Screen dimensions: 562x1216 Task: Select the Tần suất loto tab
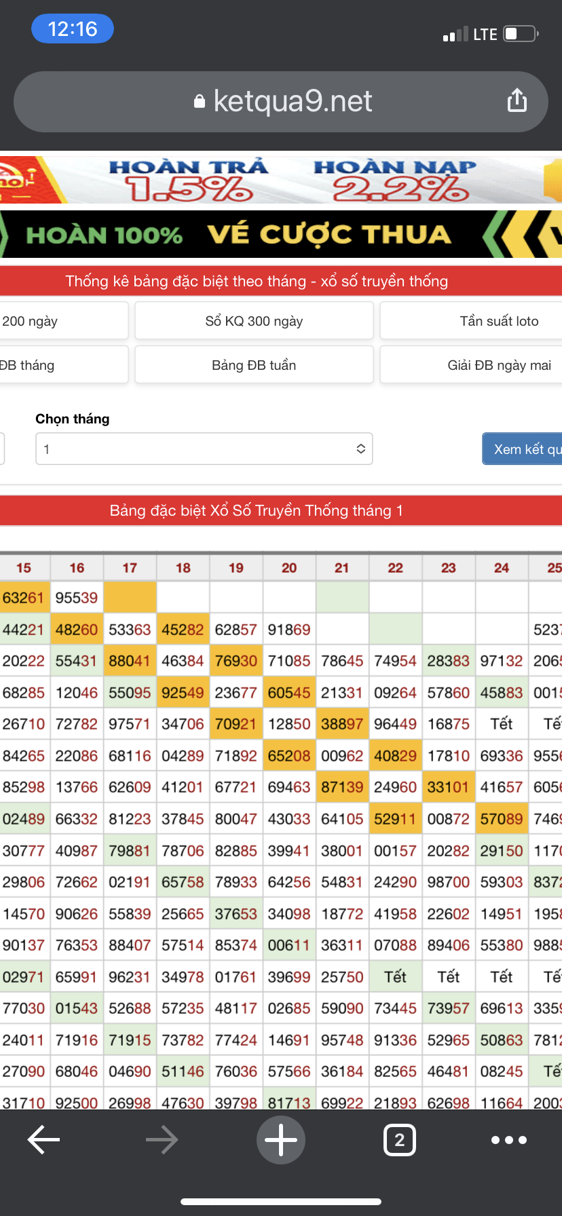click(x=498, y=321)
